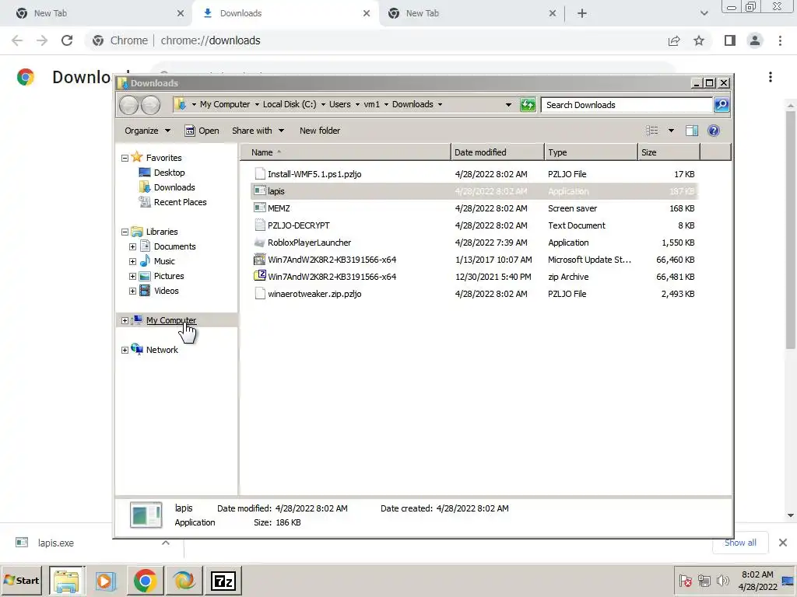The image size is (797, 597).
Task: Click the Search Downloads input field
Action: [627, 105]
